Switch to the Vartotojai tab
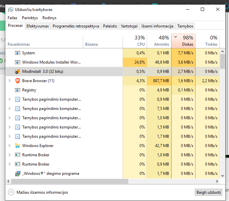The image size is (229, 201). click(x=129, y=26)
